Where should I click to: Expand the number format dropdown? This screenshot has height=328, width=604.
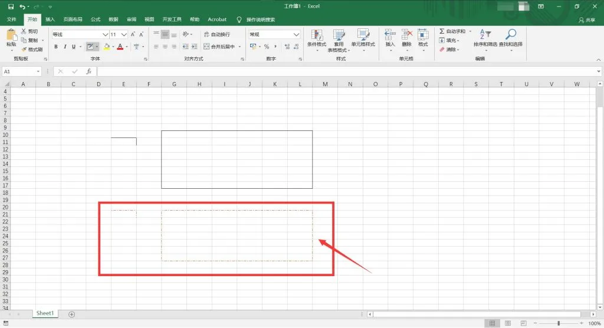coord(296,34)
